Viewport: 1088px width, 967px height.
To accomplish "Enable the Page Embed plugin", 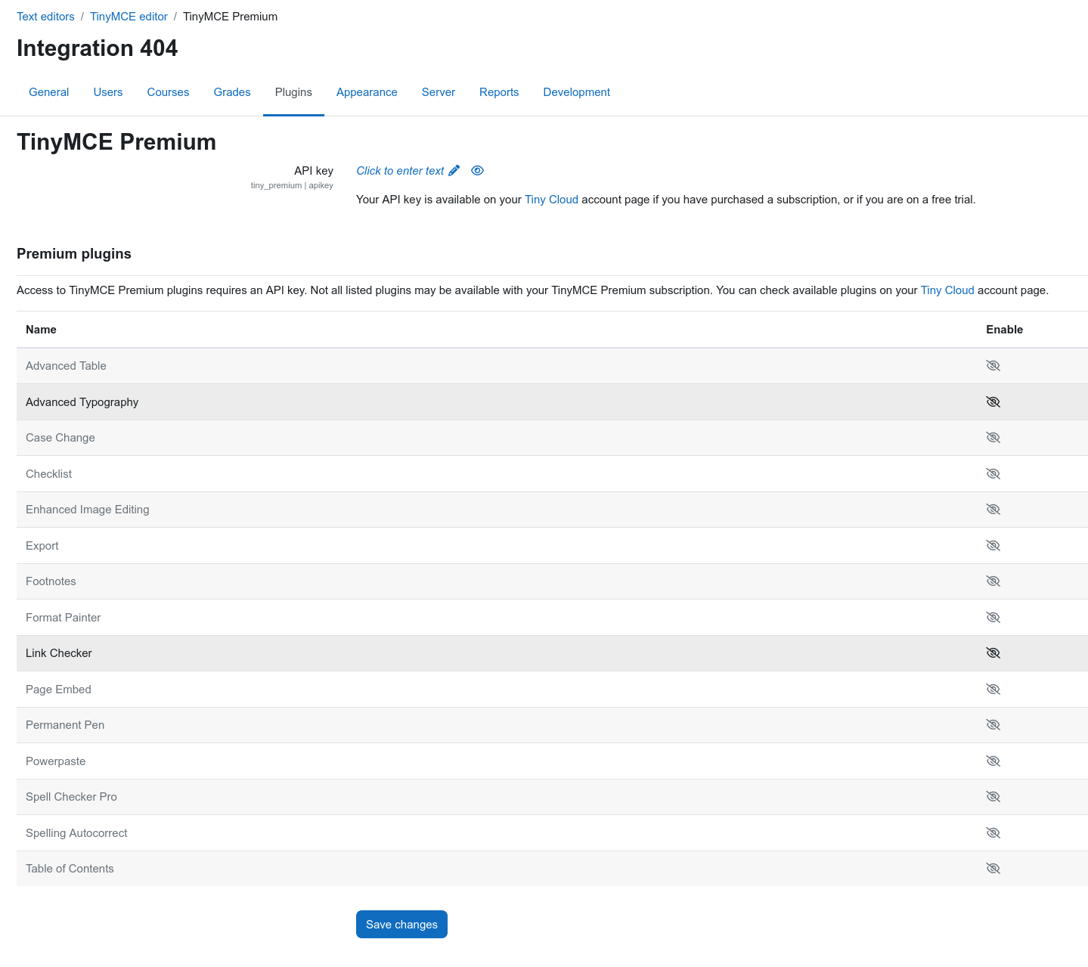I will [993, 690].
